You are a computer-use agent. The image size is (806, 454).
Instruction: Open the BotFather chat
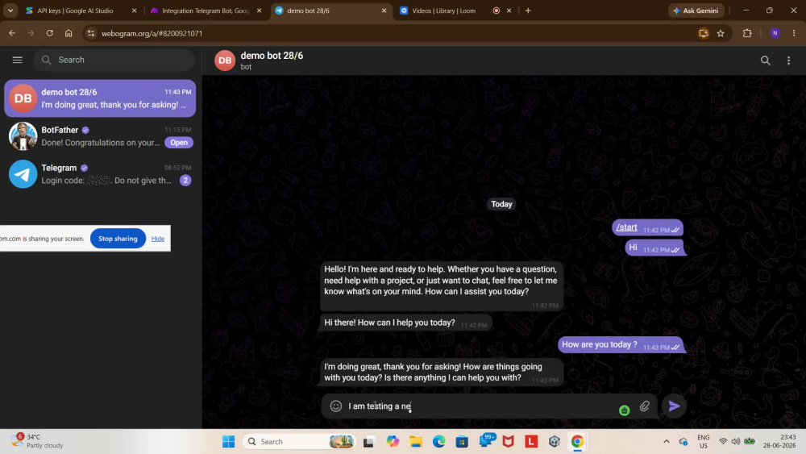pyautogui.click(x=100, y=136)
